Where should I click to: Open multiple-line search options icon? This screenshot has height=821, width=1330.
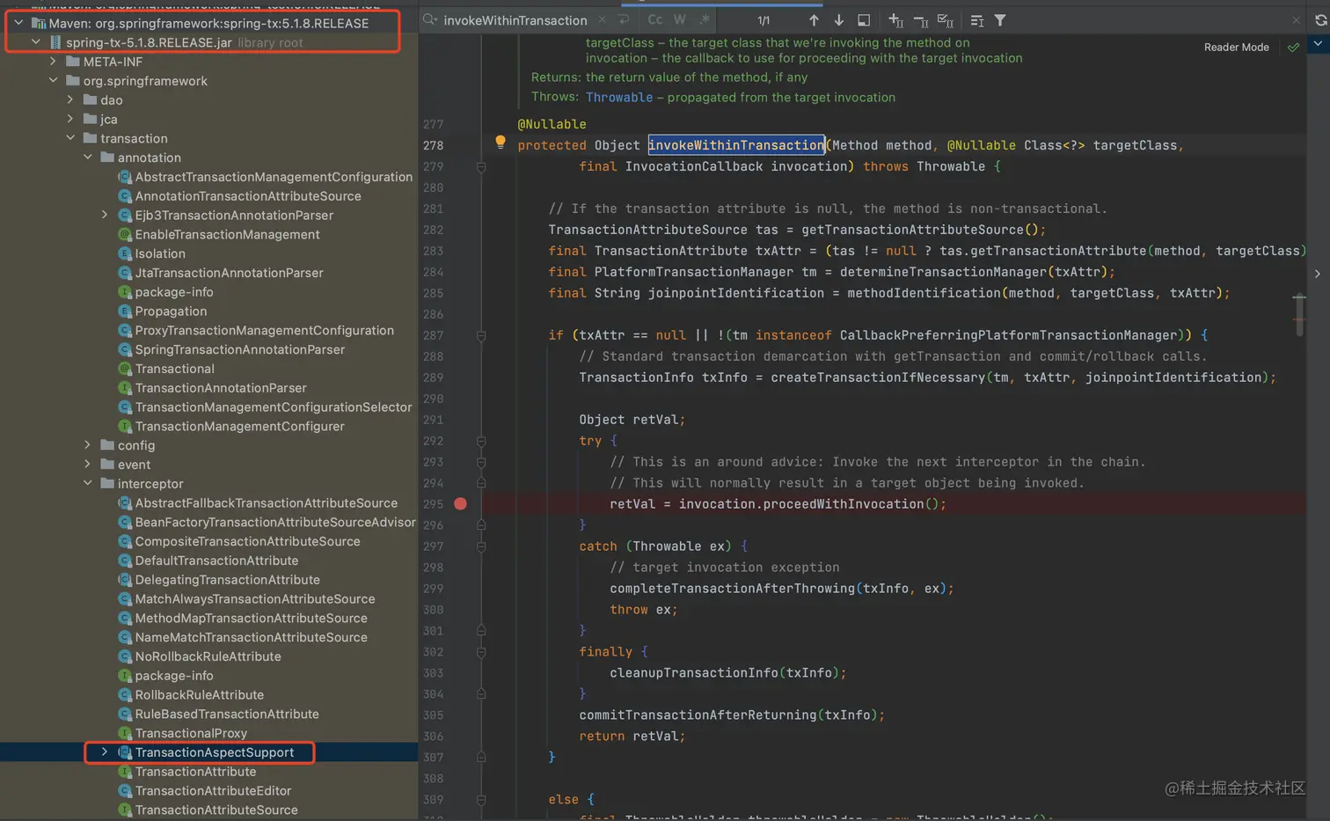pyautogui.click(x=977, y=20)
